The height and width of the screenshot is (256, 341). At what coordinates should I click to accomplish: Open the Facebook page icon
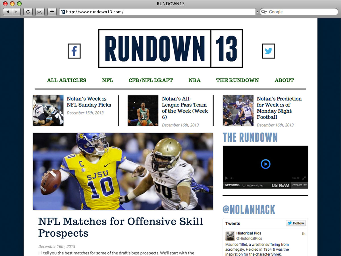tap(74, 51)
